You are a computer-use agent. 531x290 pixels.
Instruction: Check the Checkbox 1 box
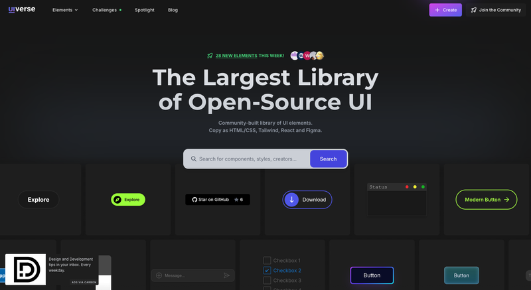tap(267, 260)
